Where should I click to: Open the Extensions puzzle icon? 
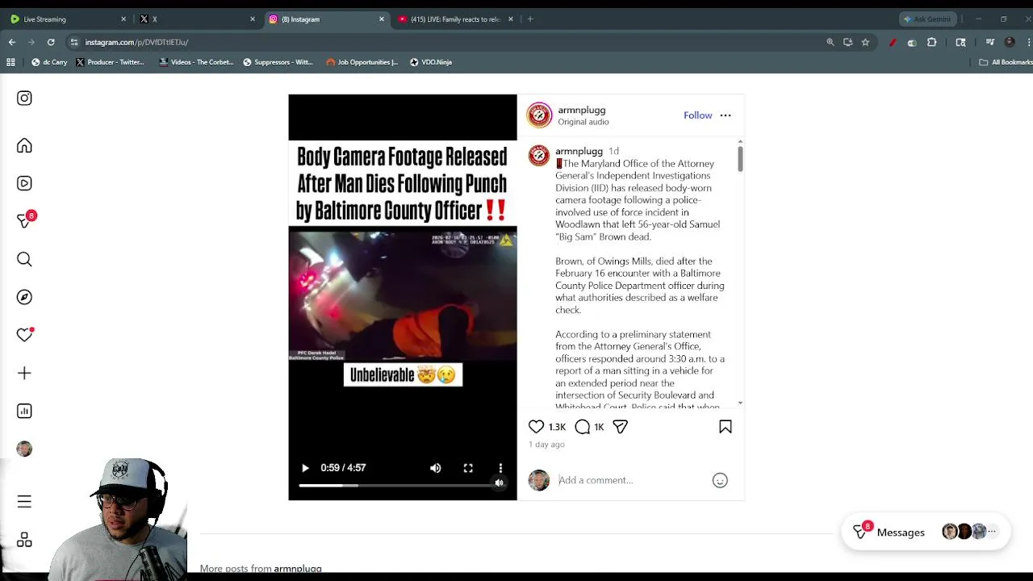[x=932, y=42]
